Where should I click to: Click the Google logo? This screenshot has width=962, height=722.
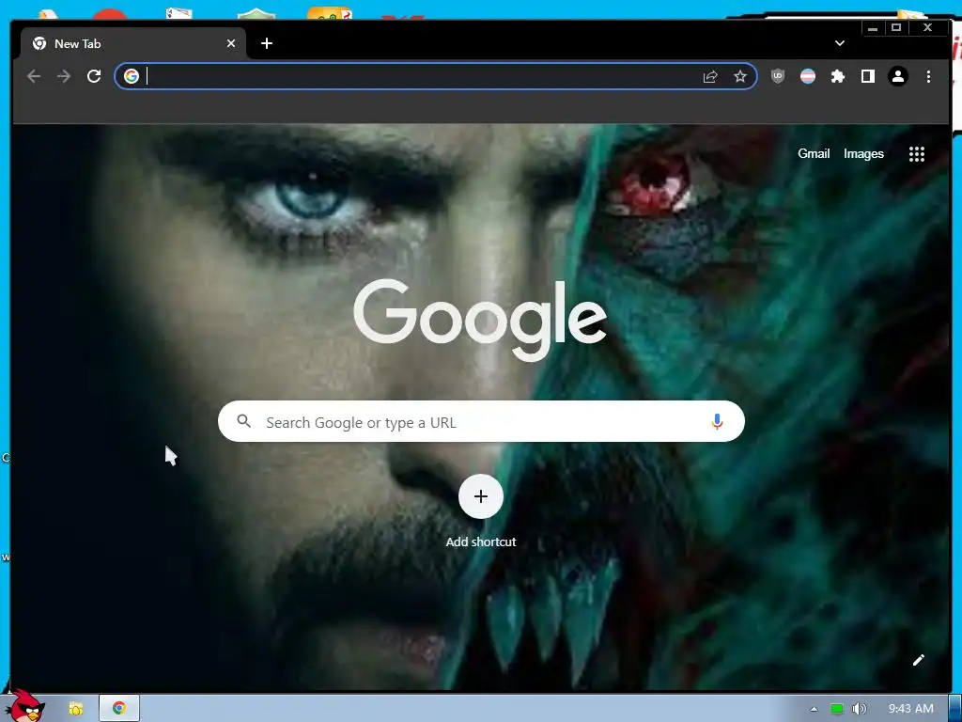(x=480, y=320)
